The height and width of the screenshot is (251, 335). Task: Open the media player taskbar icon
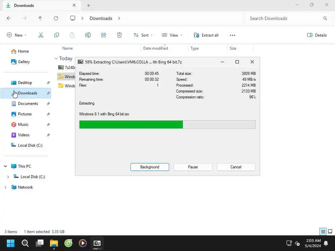point(83,243)
